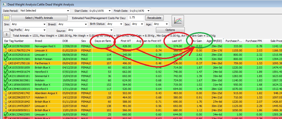Click check icon for UK100863603981
This screenshot has width=282, height=119.
point(6,80)
